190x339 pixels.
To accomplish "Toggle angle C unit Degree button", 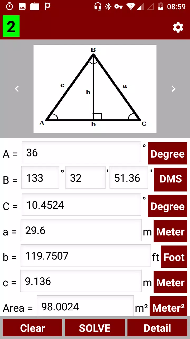I will pos(168,206).
